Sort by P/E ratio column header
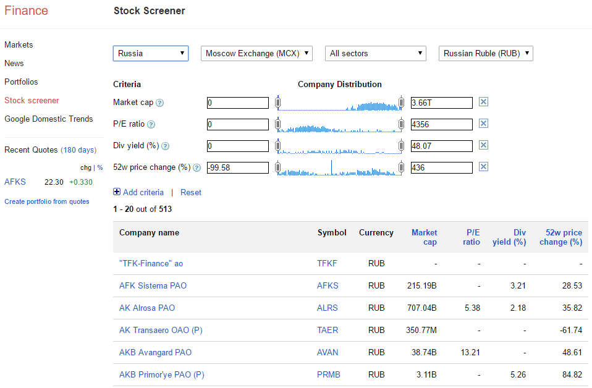The height and width of the screenshot is (388, 592). point(471,237)
